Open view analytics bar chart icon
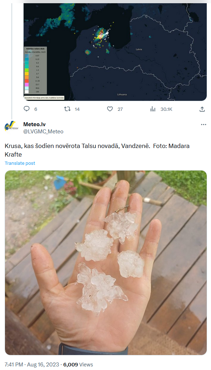The width and height of the screenshot is (211, 370). coord(153,109)
